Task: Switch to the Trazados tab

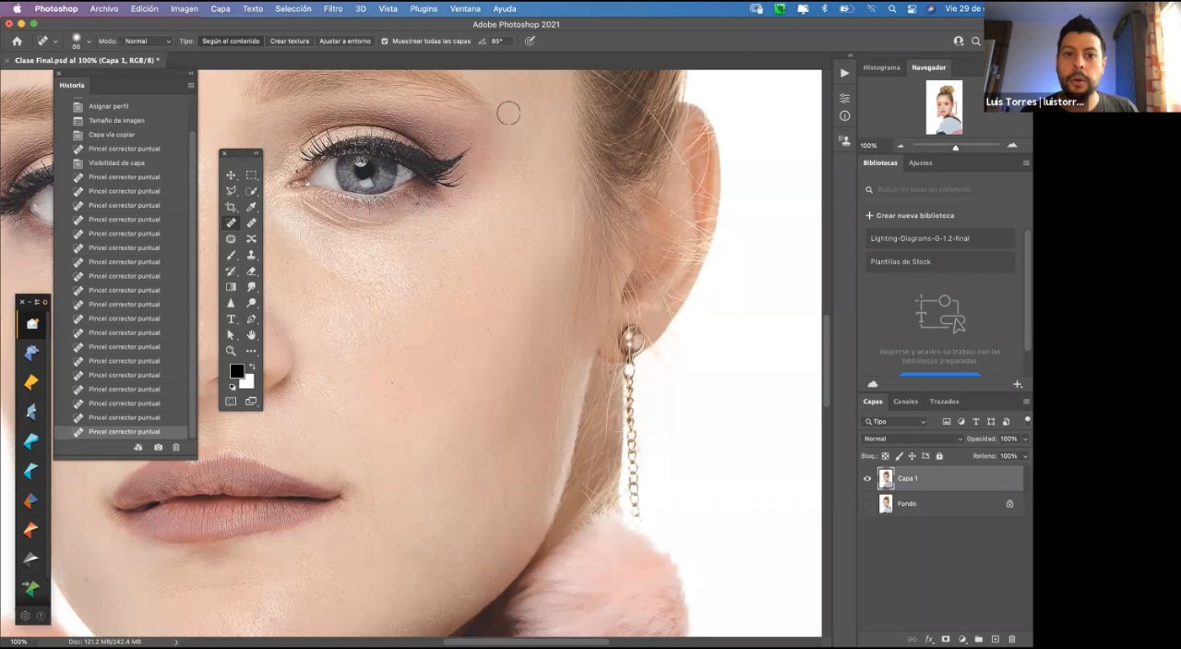Action: [944, 402]
